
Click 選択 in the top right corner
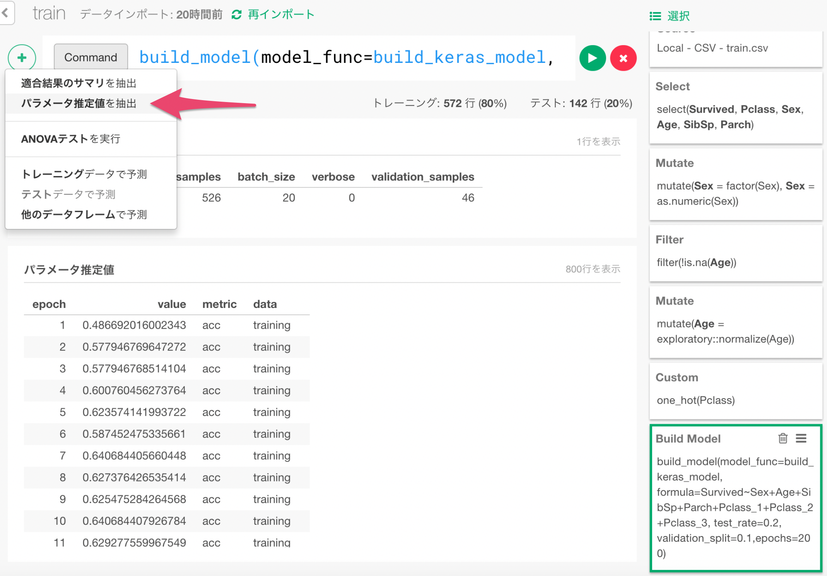click(x=678, y=16)
